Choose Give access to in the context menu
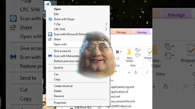Viewport: 195px width, 109px height. 62,51
